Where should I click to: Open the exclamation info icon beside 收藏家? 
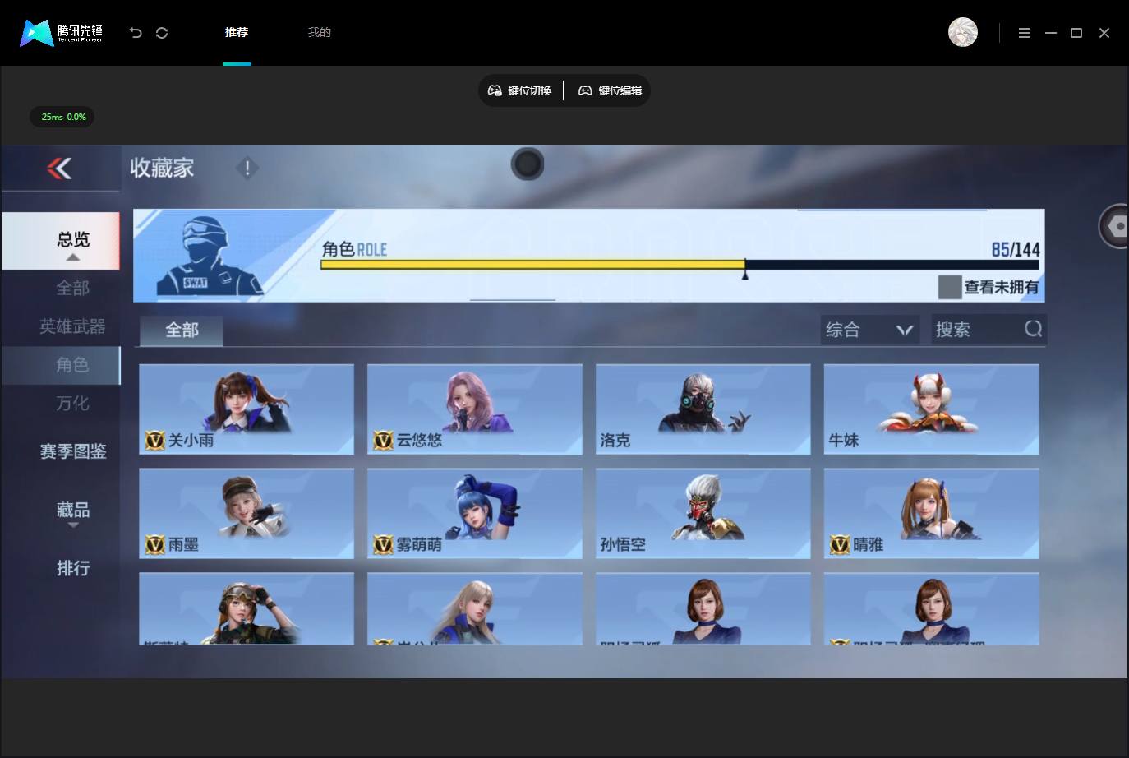[x=247, y=169]
